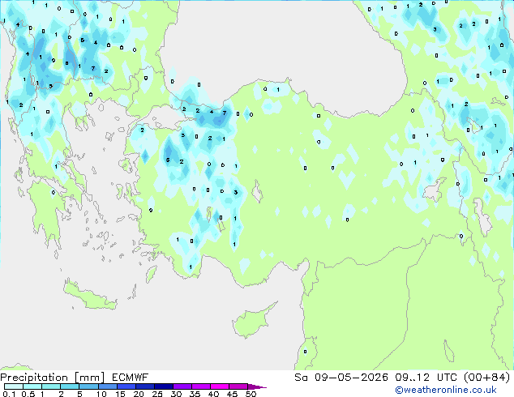The width and height of the screenshot is (514, 397).
Task: Click the legend label '0.1'
Action: click(9, 394)
